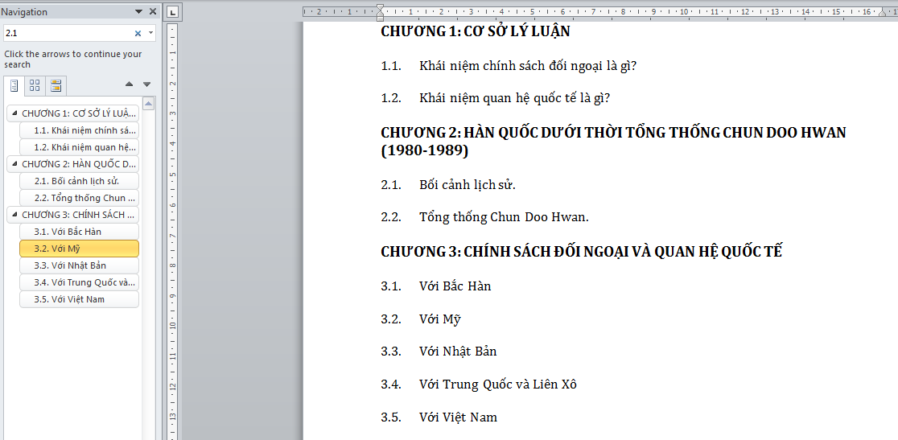The image size is (898, 440).
Task: Click the tab stop selector button
Action: (174, 11)
